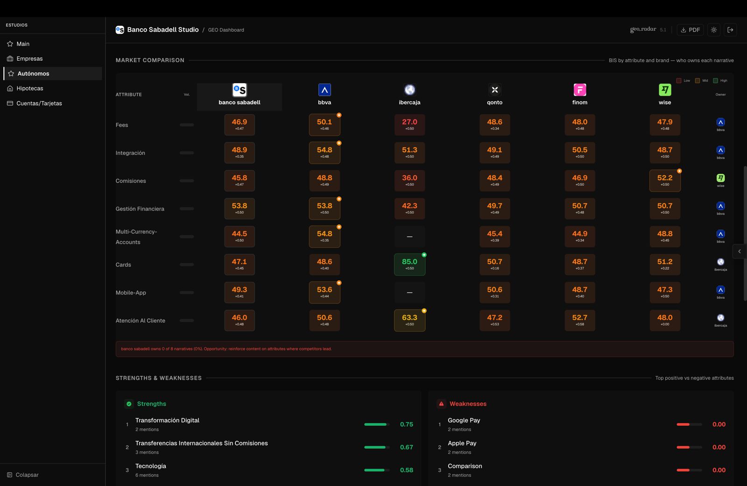747x486 pixels.
Task: Click the BBVA logo column header
Action: click(324, 90)
